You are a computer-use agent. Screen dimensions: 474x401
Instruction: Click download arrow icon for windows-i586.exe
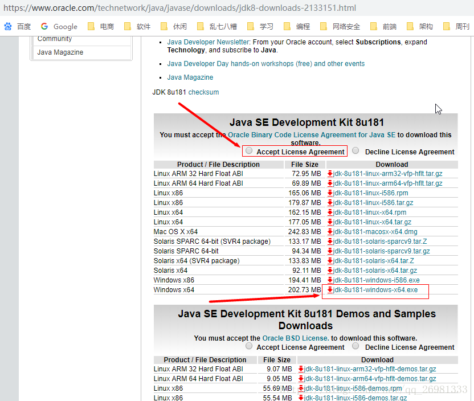[330, 280]
